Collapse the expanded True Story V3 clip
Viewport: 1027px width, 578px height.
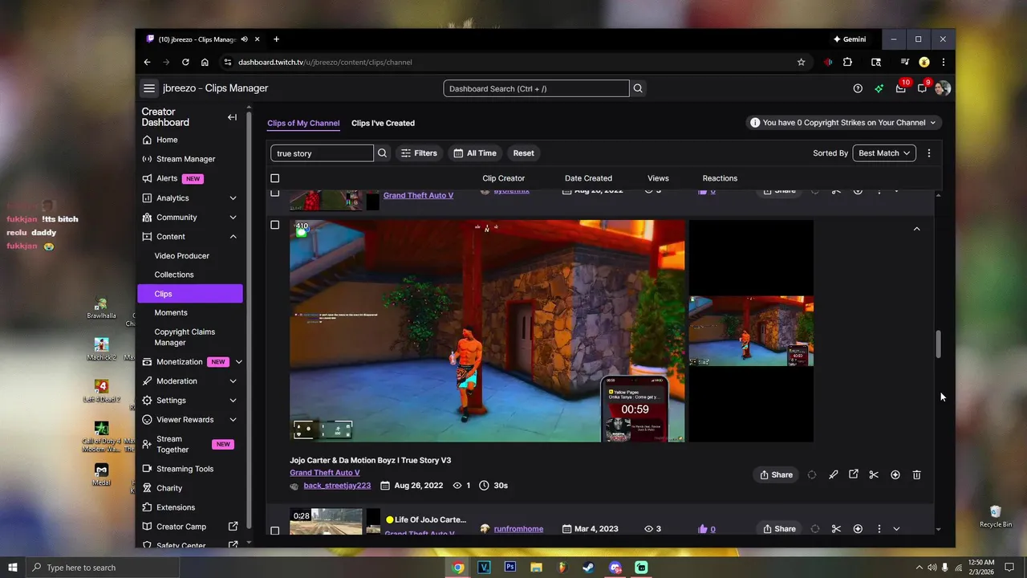(x=916, y=229)
